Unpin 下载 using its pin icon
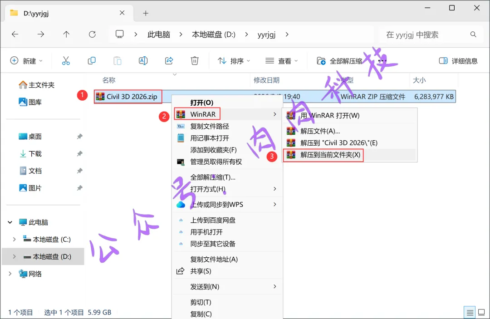Viewport: 490px width, 319px height. (x=80, y=154)
